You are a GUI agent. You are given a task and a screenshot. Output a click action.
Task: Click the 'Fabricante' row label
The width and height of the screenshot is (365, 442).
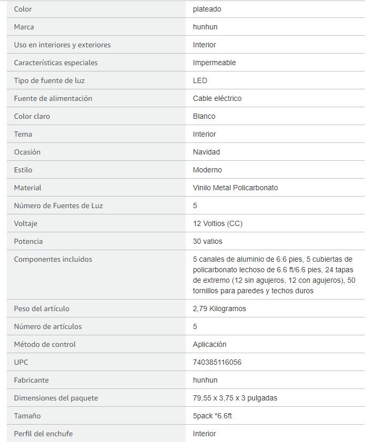click(x=32, y=380)
